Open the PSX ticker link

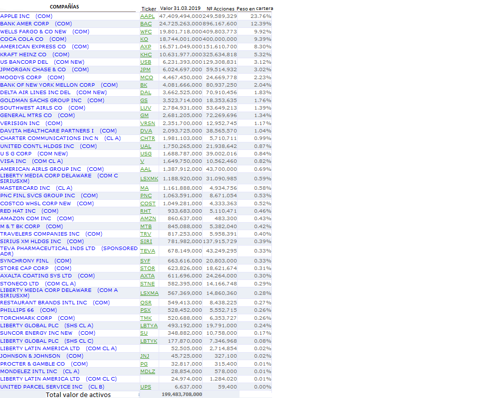[x=145, y=310]
